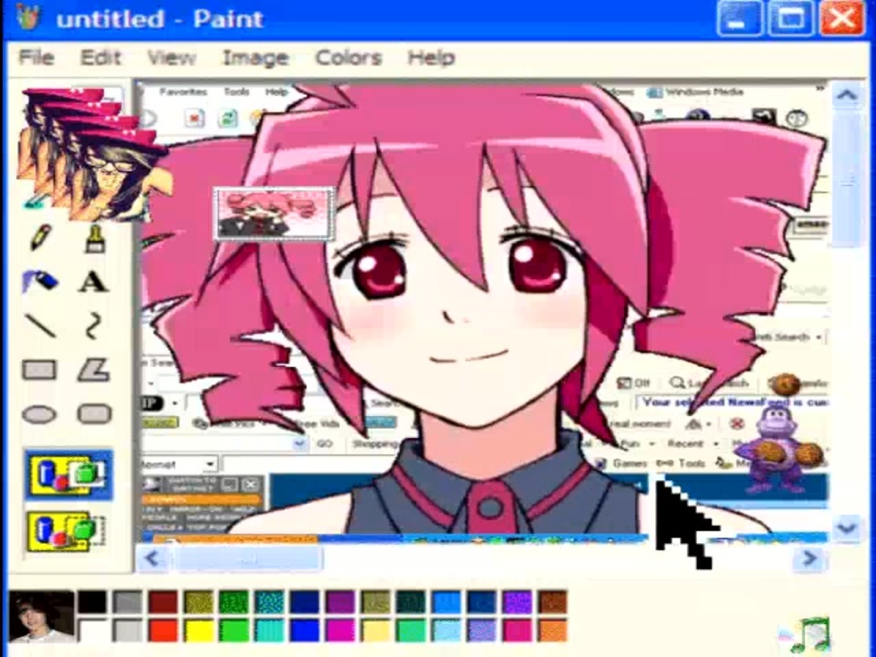Click the vertical scrollbar down arrow
876x657 pixels.
pyautogui.click(x=847, y=527)
